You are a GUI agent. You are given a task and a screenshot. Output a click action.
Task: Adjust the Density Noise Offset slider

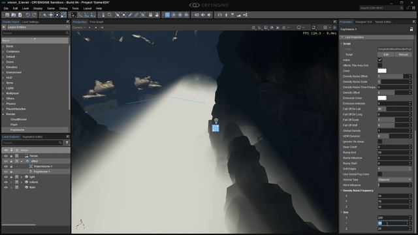(393, 76)
